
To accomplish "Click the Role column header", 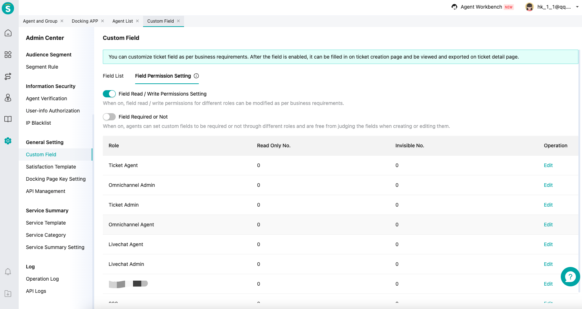I will 114,146.
